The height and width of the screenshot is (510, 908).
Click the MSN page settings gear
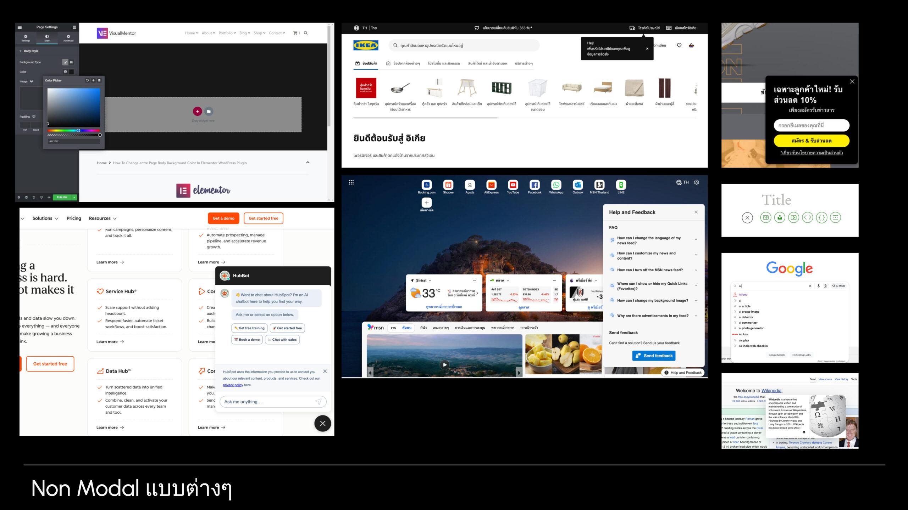click(697, 182)
